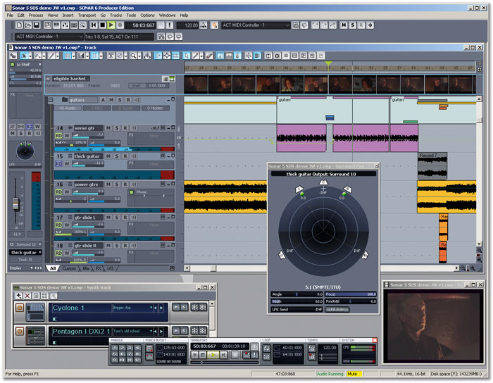Arm recording with the top toolbar Record button
Image resolution: width=493 pixels, height=383 pixels.
click(x=120, y=25)
